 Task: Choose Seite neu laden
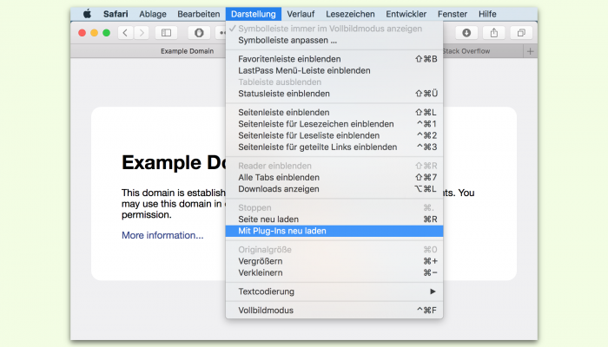pos(334,219)
